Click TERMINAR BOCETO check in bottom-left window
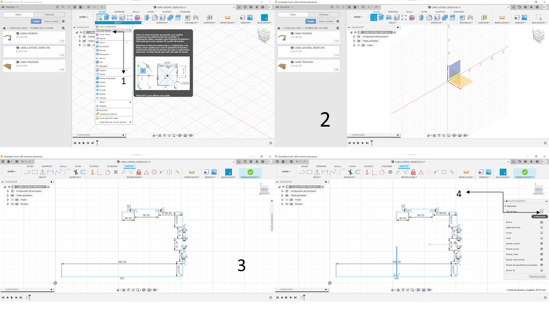 coord(250,172)
